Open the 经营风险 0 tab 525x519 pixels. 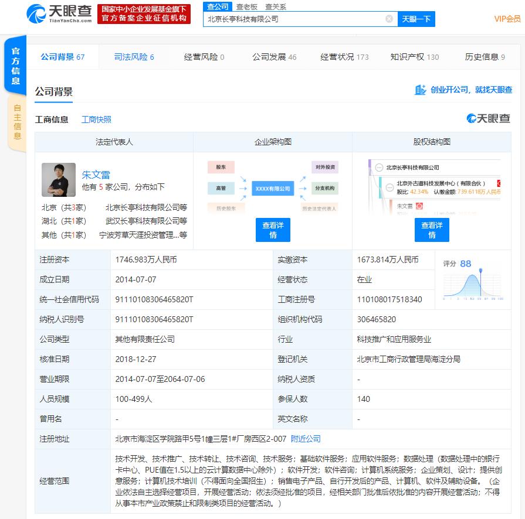click(204, 57)
